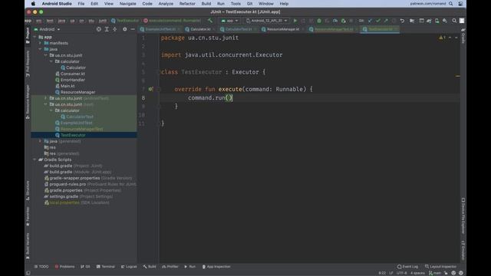
Task: Click the override gutter icon on line 7
Action: [150, 89]
